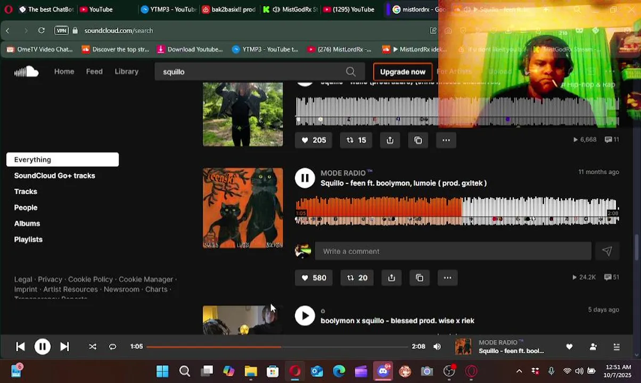
Task: Copy link of the track with 205 likes
Action: (418, 140)
